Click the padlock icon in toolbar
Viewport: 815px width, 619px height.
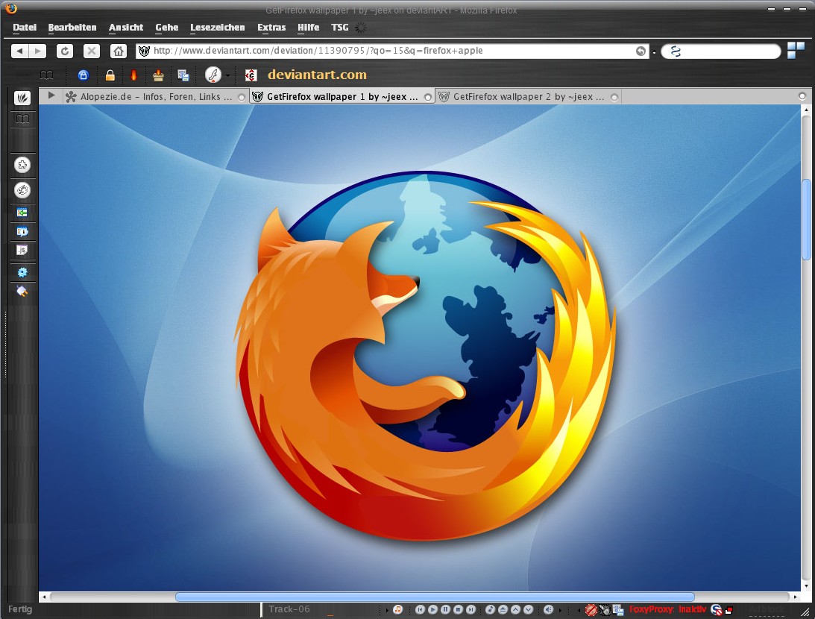pyautogui.click(x=110, y=75)
